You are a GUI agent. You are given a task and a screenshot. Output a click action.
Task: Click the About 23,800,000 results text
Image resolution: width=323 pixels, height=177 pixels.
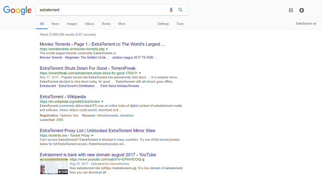(68, 34)
